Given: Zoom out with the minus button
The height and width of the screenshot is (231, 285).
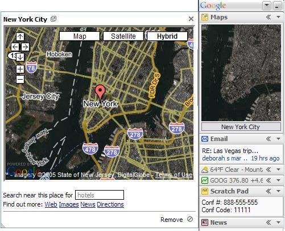Looking at the screenshot, I should (20, 79).
